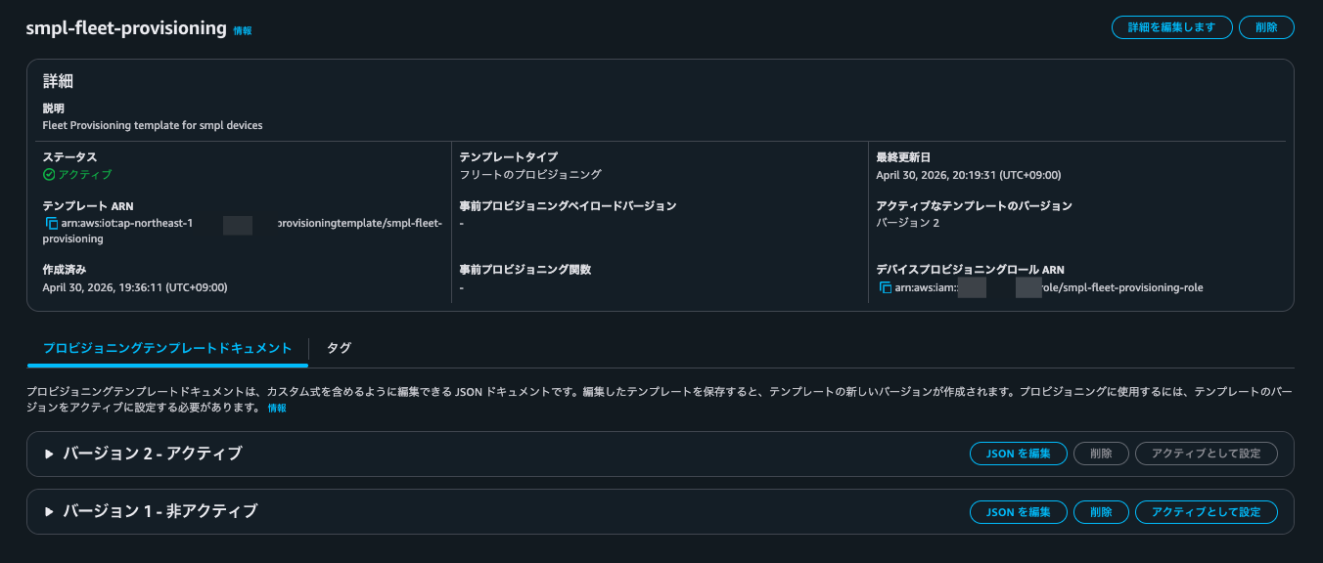Select the プロビジョニングテンプレートドキュメント tab
This screenshot has height=563, width=1323.
[x=165, y=347]
